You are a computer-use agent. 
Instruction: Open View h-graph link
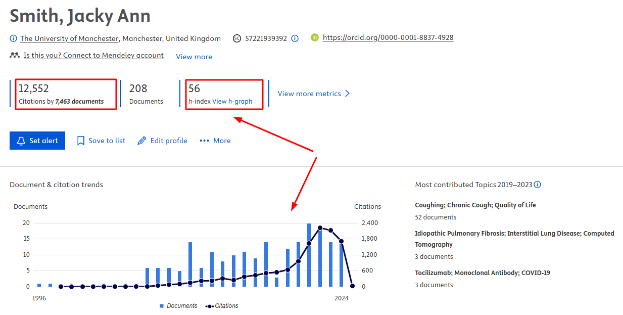coord(232,101)
